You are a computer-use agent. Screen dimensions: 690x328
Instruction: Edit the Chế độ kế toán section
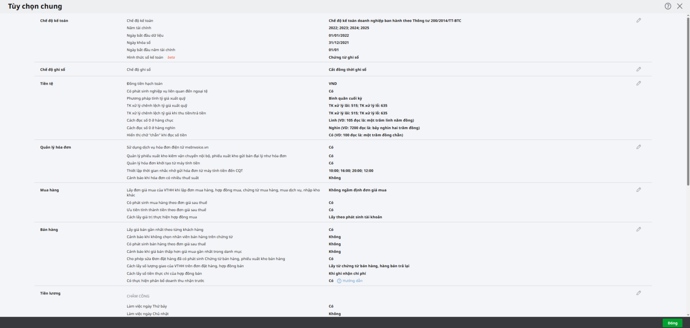tap(639, 20)
